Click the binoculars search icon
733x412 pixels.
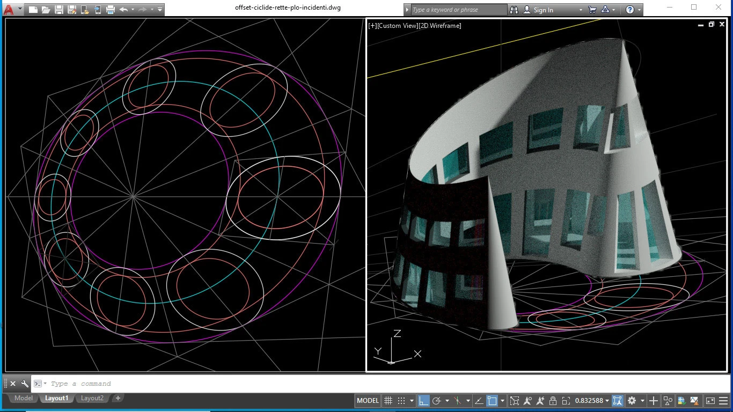[x=514, y=10]
